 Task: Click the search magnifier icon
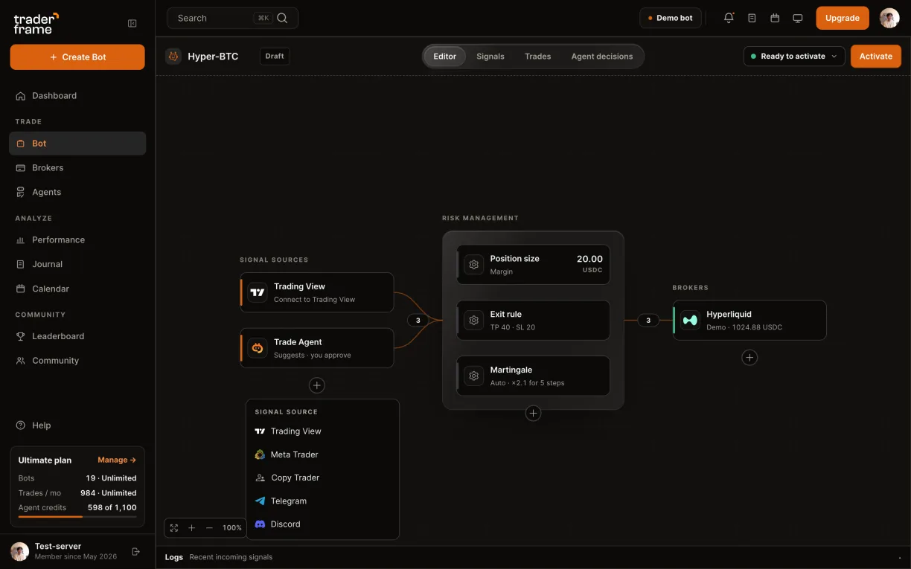coord(282,18)
